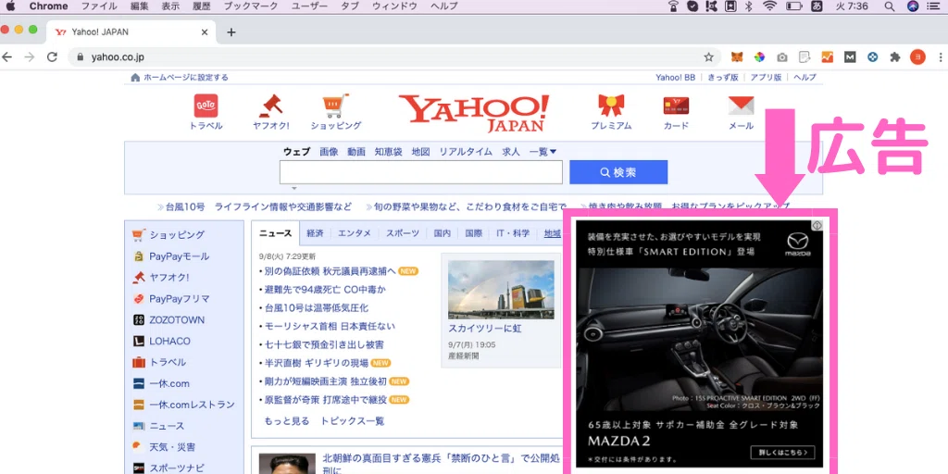Open a new browser tab

231,32
